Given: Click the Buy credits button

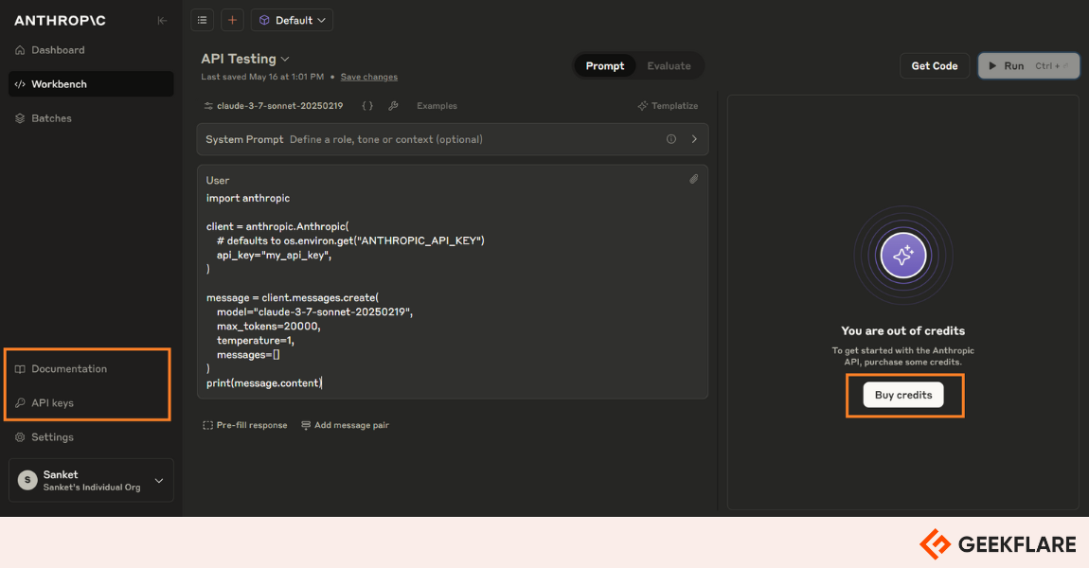Looking at the screenshot, I should [x=902, y=395].
